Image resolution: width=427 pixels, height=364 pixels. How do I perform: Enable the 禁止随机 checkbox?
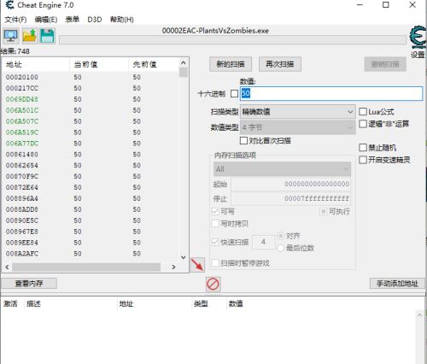point(363,148)
